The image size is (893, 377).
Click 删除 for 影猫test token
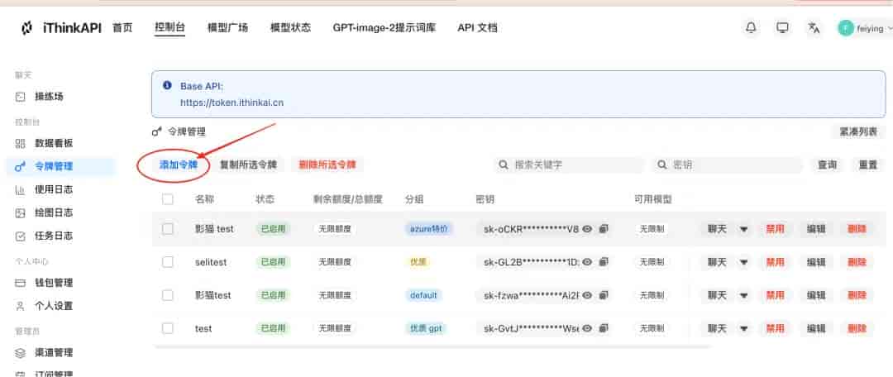[x=857, y=295]
